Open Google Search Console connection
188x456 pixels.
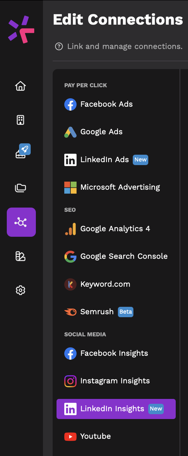pos(116,257)
